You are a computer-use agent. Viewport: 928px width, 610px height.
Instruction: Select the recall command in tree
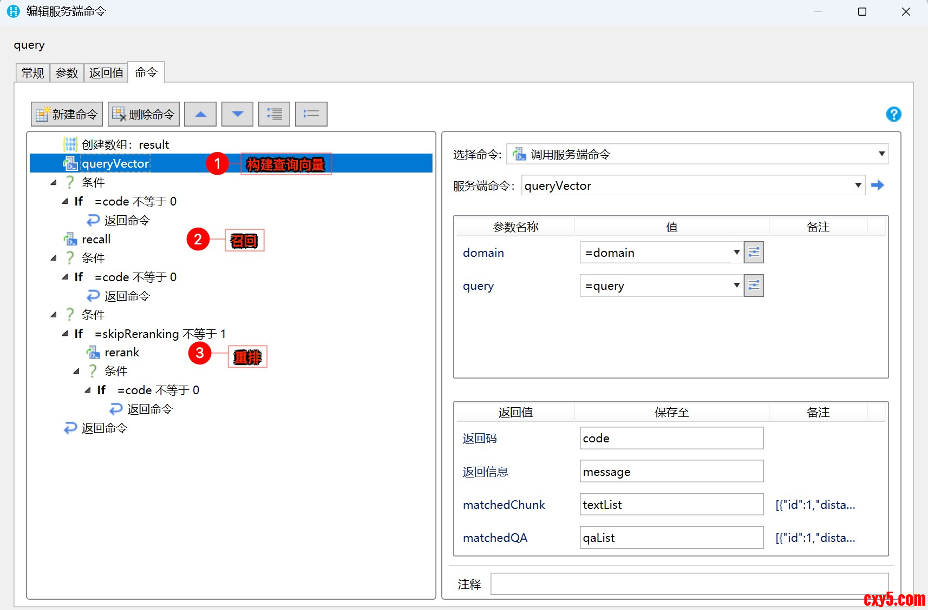pos(96,240)
